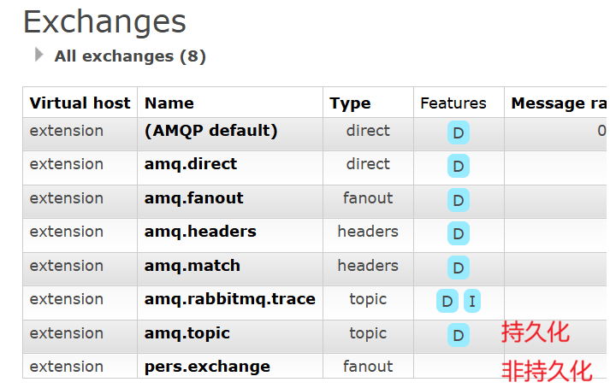Click the D feature badge for amq.fanout
610x388 pixels.
point(459,200)
